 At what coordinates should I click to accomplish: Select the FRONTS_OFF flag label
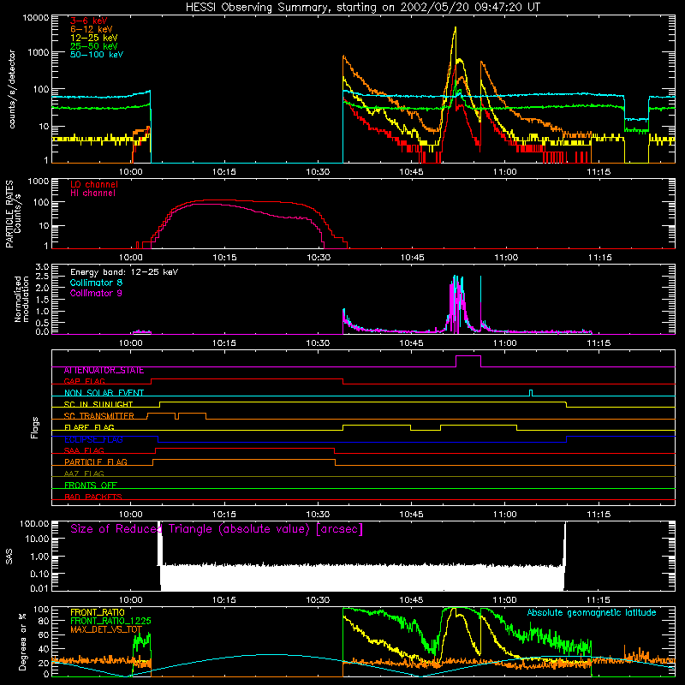point(91,485)
